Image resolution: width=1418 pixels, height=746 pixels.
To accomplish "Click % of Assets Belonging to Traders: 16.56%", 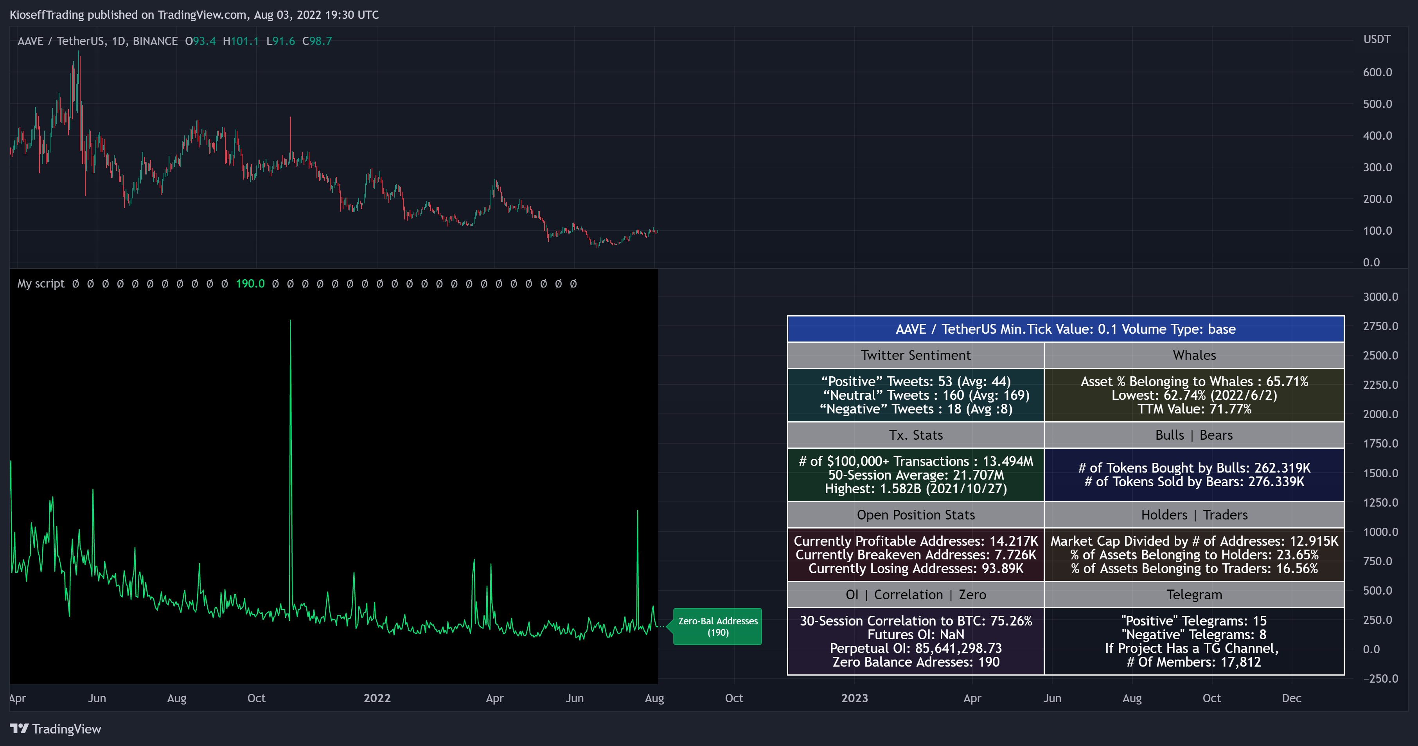I will (x=1195, y=569).
